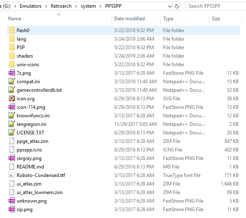Refresh the PPSSPP folder view

point(176,6)
